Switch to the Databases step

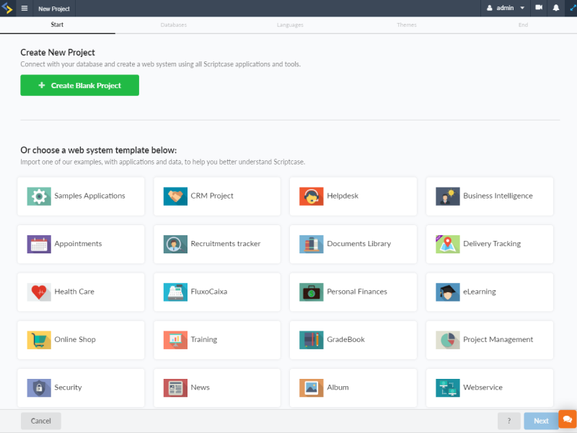click(x=173, y=24)
